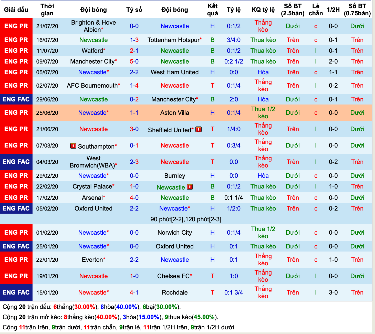
Task: Click ENG FAC cell for 04/03/20 match
Action: point(16,162)
